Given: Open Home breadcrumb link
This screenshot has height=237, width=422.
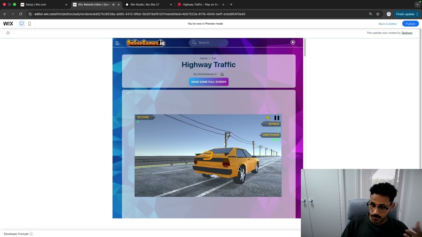Looking at the screenshot, I should click(204, 58).
